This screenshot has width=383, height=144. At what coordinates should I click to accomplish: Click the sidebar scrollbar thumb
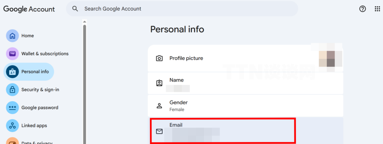85,84
